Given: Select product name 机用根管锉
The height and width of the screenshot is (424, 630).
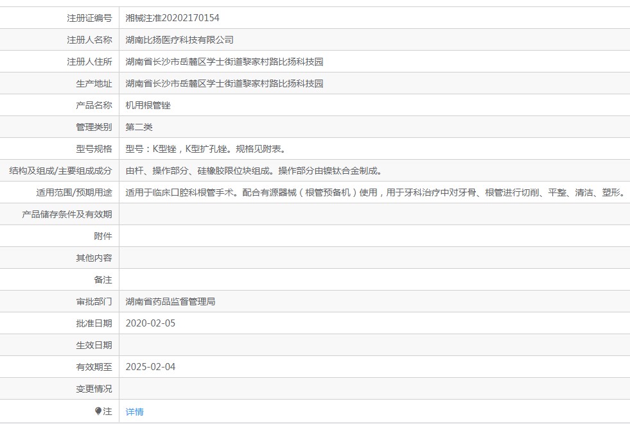Looking at the screenshot, I should (x=148, y=105).
